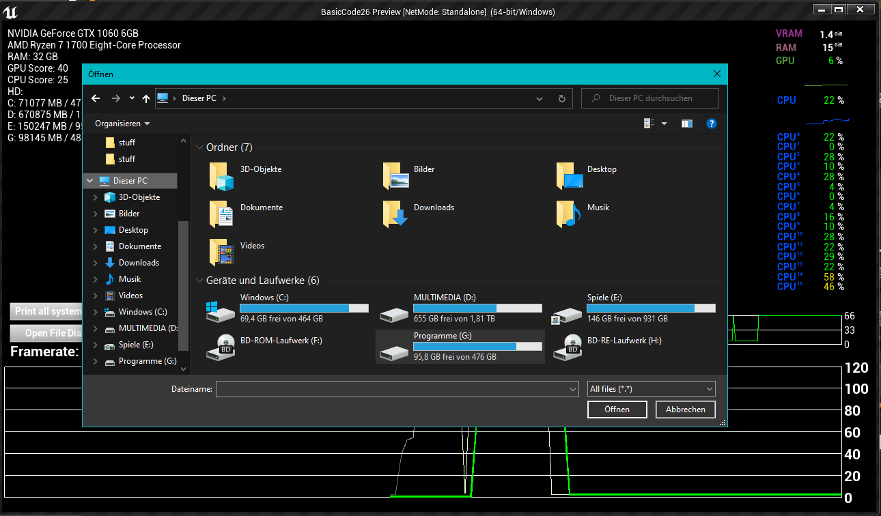Open the Dateiname history dropdown arrow

pos(573,389)
